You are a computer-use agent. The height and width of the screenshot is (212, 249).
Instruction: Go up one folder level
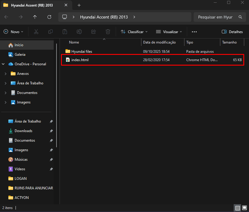pos(35,17)
